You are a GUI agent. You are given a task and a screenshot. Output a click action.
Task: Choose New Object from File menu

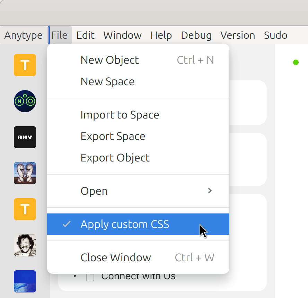point(109,60)
